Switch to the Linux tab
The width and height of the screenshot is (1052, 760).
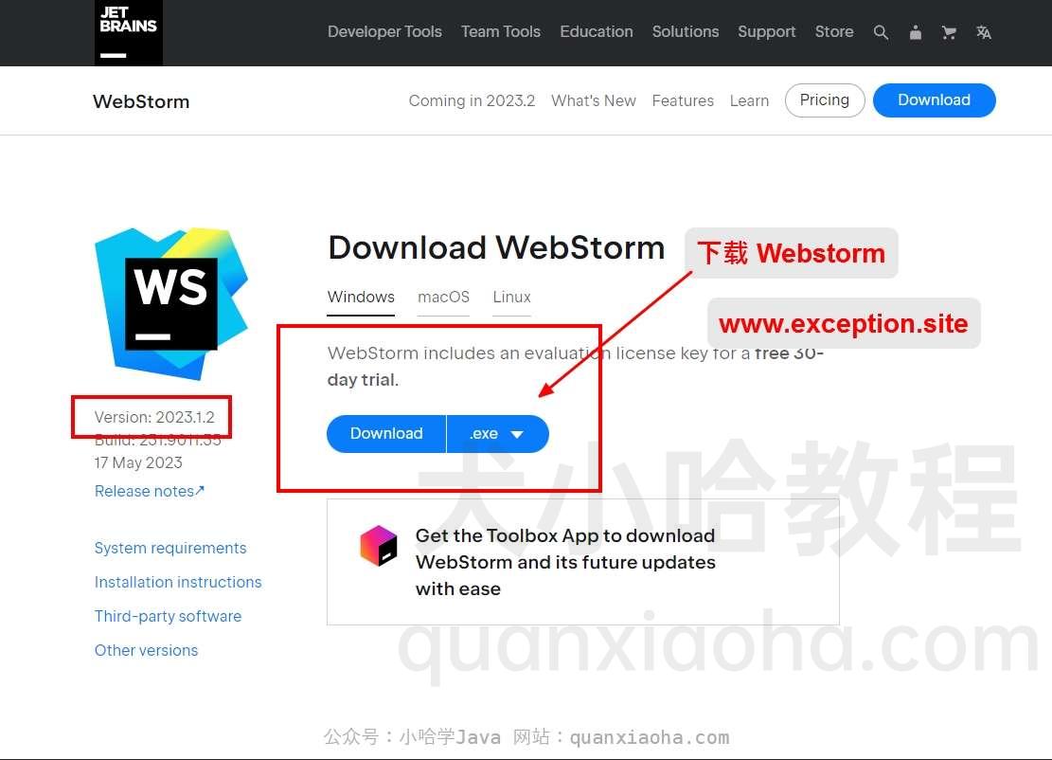click(x=512, y=298)
